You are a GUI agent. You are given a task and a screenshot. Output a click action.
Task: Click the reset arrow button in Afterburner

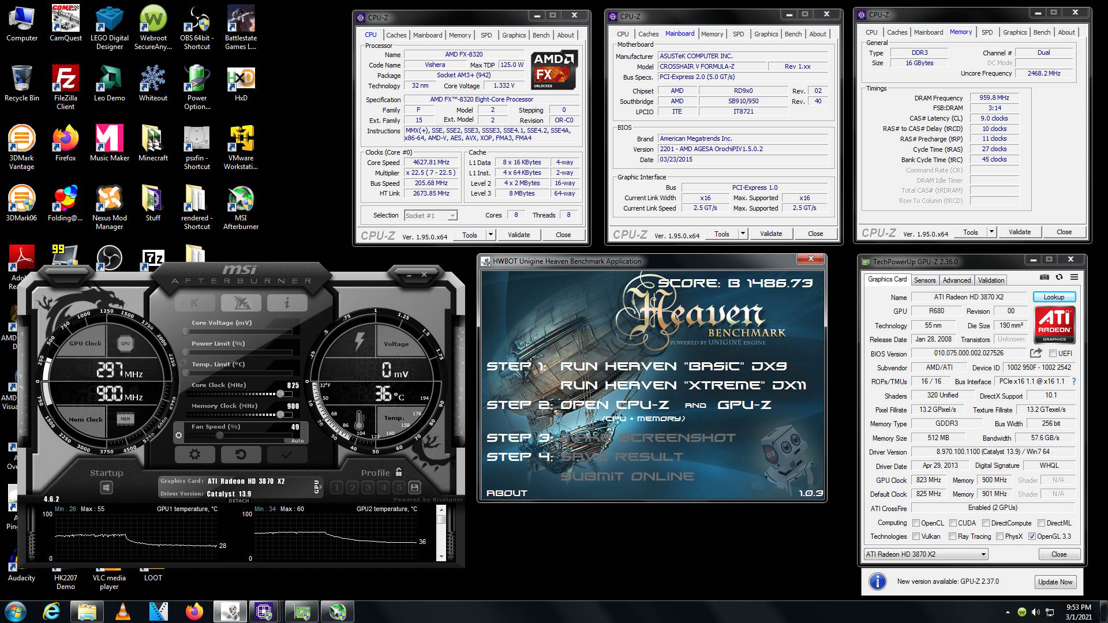click(241, 455)
